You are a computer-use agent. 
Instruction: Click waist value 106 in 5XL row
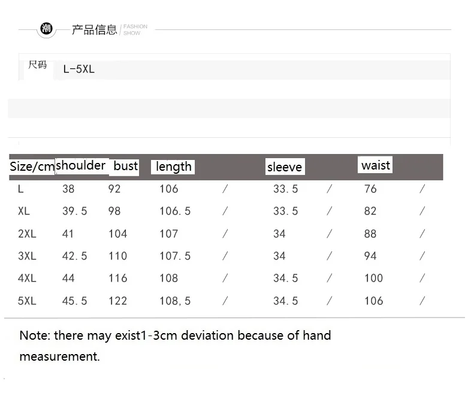pyautogui.click(x=374, y=301)
